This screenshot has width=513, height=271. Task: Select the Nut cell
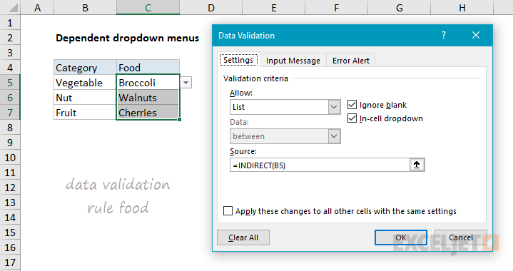[85, 98]
